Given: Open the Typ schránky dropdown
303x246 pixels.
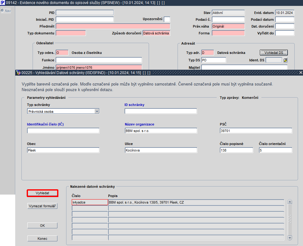Looking at the screenshot, I should click(x=97, y=111).
